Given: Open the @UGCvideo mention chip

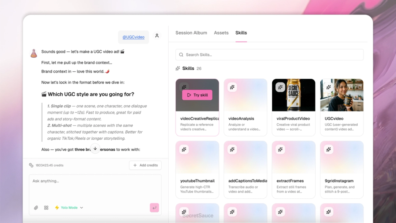Looking at the screenshot, I should pos(133,37).
